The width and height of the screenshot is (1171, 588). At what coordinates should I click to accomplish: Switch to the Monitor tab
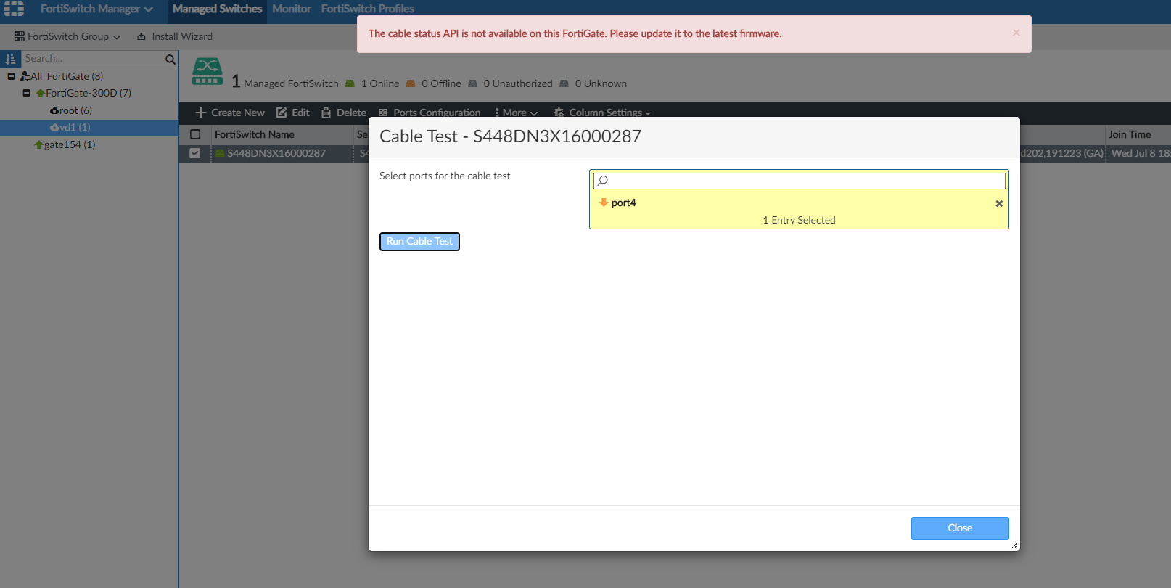coord(292,9)
